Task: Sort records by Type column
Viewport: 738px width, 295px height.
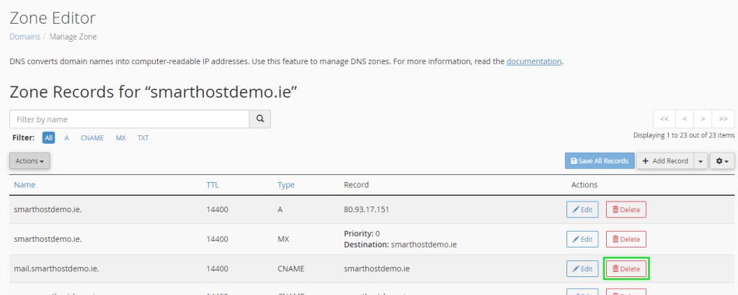Action: [286, 185]
